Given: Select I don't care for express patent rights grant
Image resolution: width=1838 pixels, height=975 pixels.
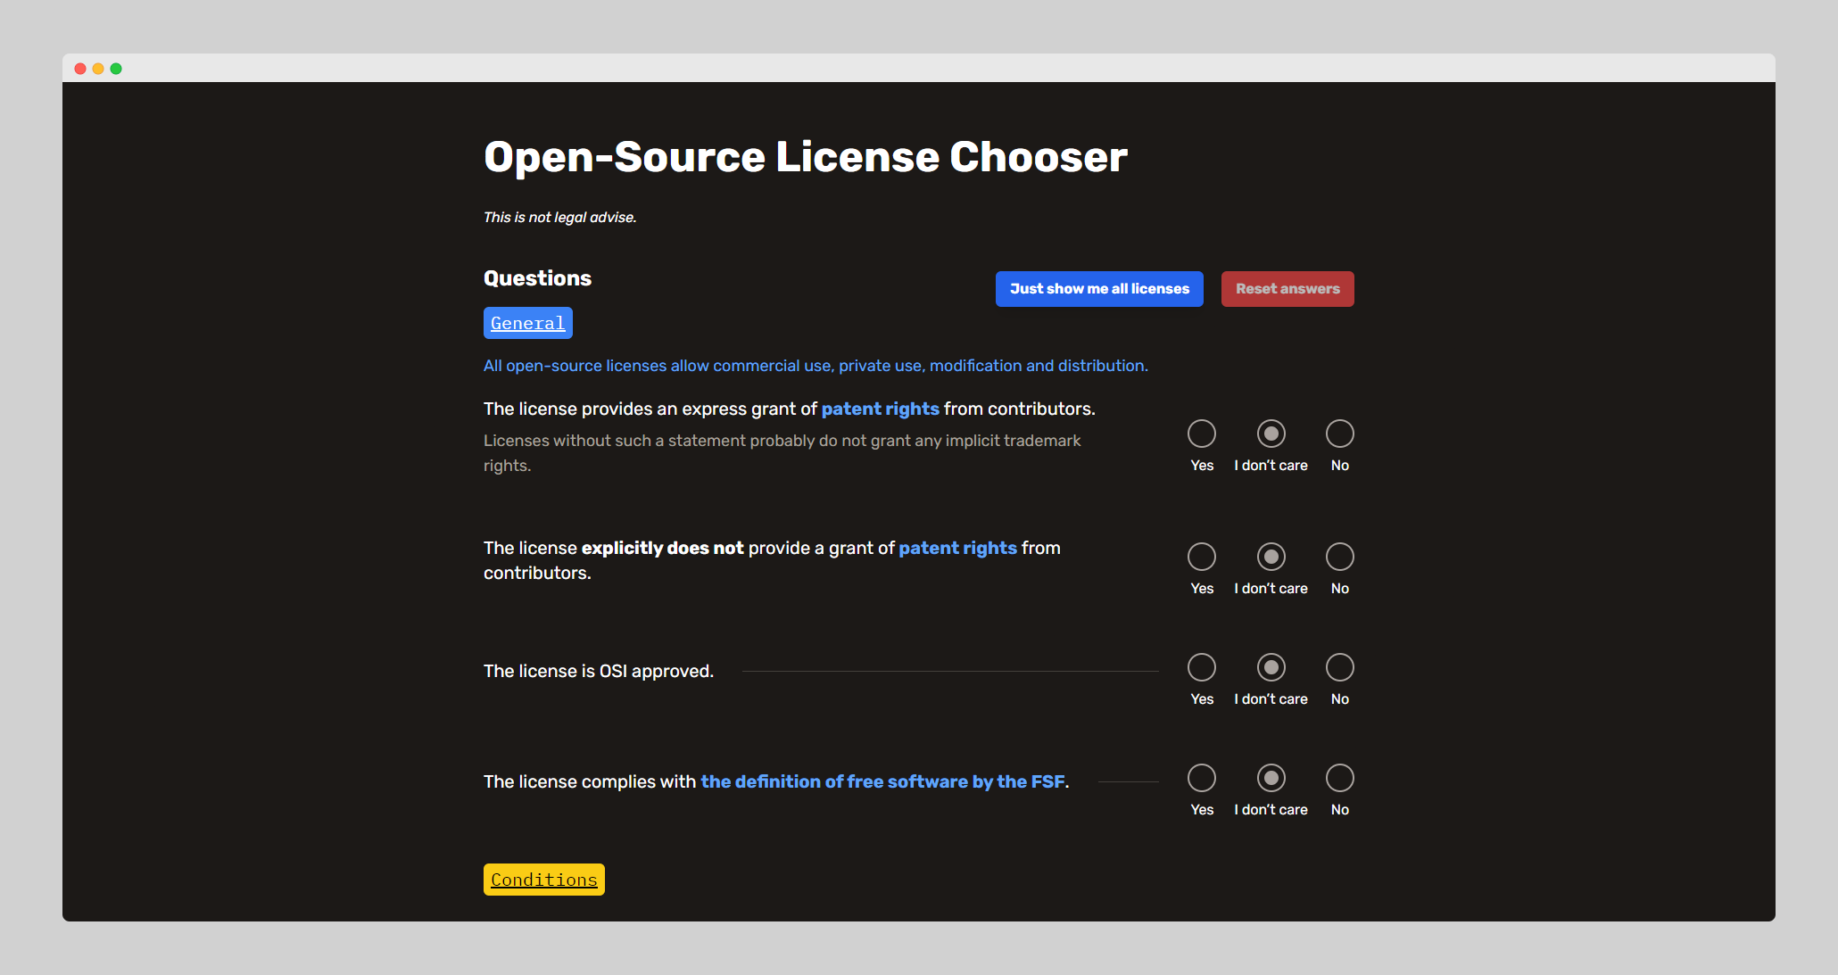Looking at the screenshot, I should 1271,434.
